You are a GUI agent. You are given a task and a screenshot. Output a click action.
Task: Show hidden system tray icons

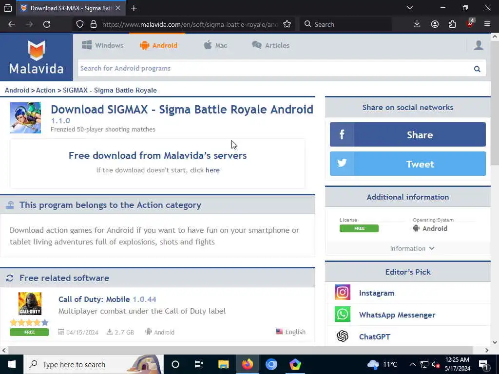click(x=412, y=364)
